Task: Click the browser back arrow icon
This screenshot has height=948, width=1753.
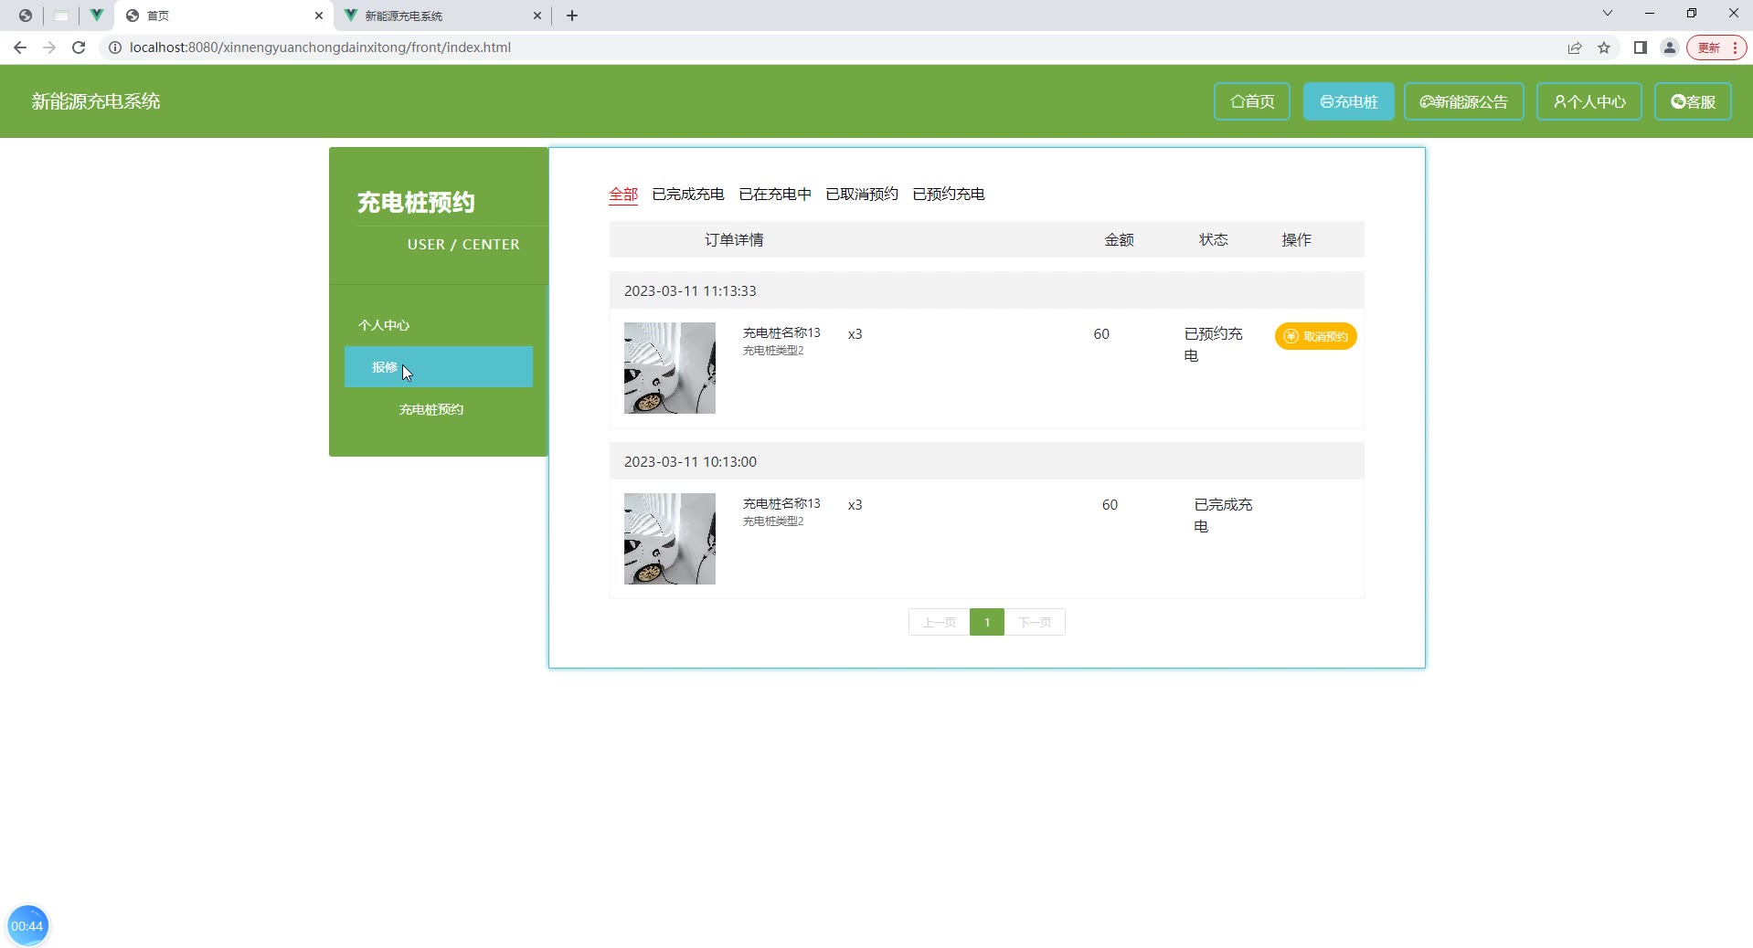Action: click(x=20, y=47)
